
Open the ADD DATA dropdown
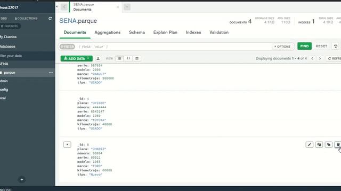click(77, 58)
